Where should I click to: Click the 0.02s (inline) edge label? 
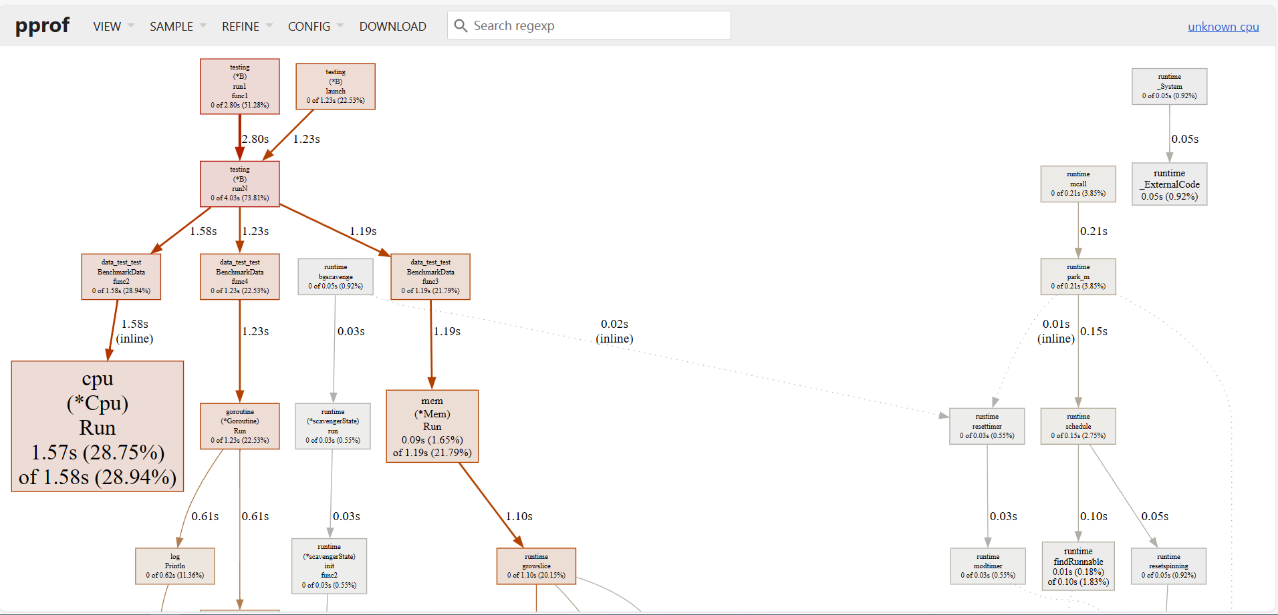click(614, 331)
